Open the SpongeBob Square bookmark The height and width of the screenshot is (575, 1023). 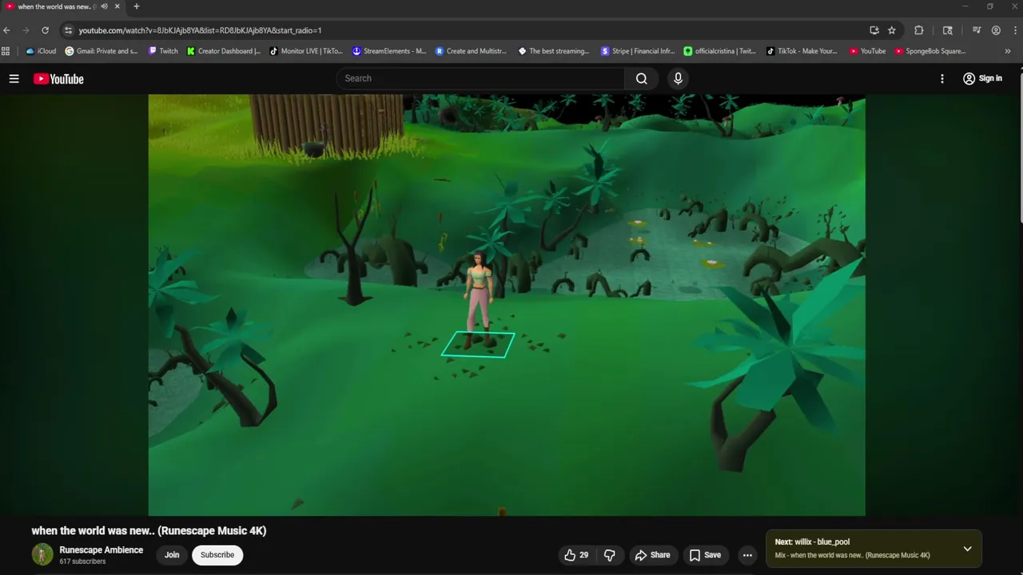(930, 51)
